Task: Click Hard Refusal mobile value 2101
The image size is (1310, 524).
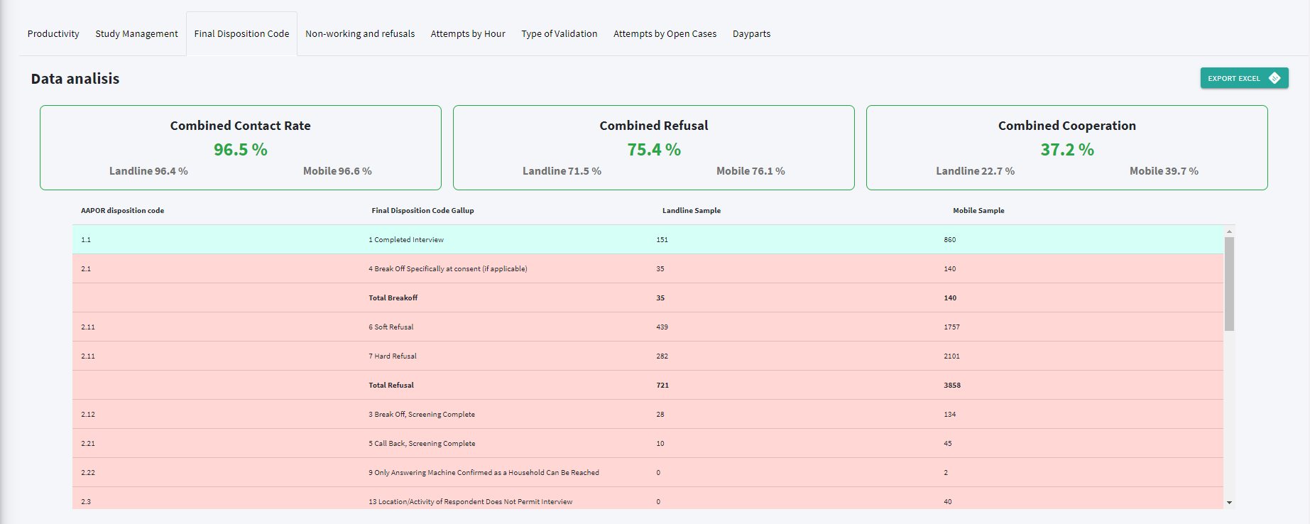Action: [951, 356]
